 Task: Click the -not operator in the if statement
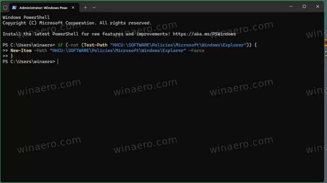click(x=73, y=45)
